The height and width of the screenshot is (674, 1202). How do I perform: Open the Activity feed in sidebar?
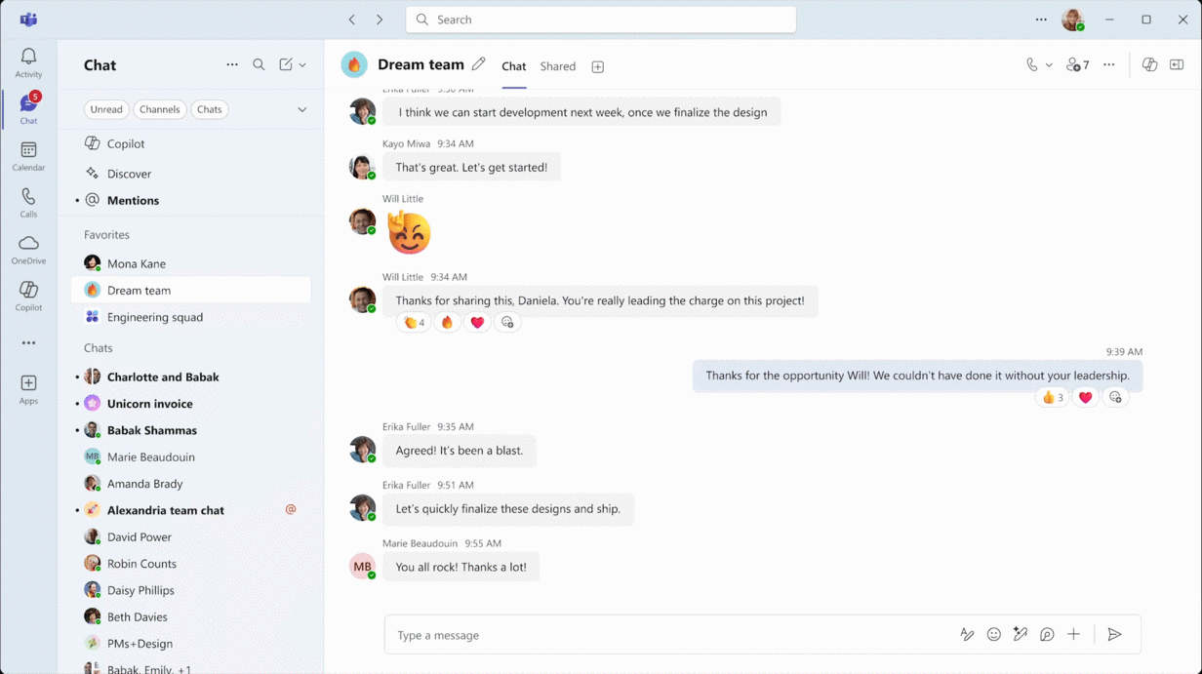coord(28,62)
